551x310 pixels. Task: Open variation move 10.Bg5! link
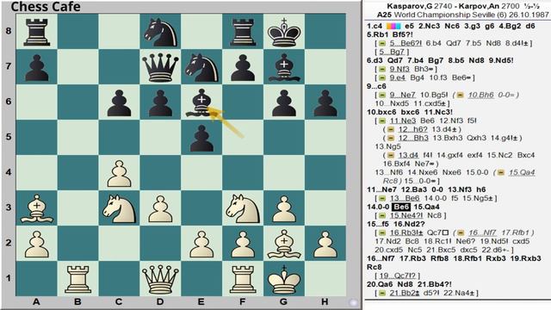point(434,95)
